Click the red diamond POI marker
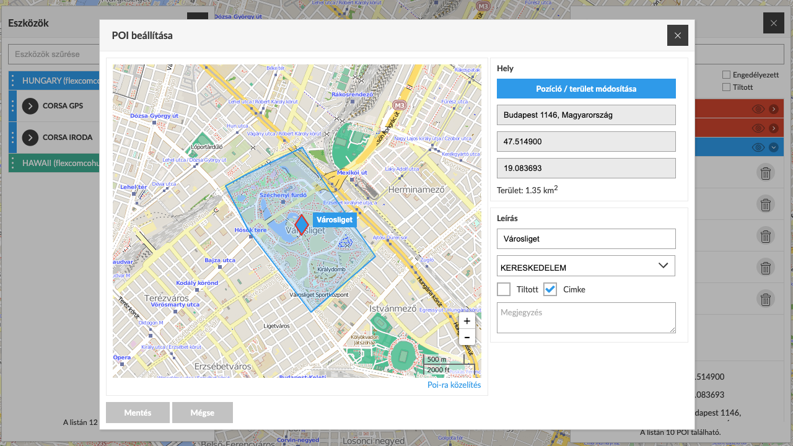This screenshot has width=793, height=446. 301,224
